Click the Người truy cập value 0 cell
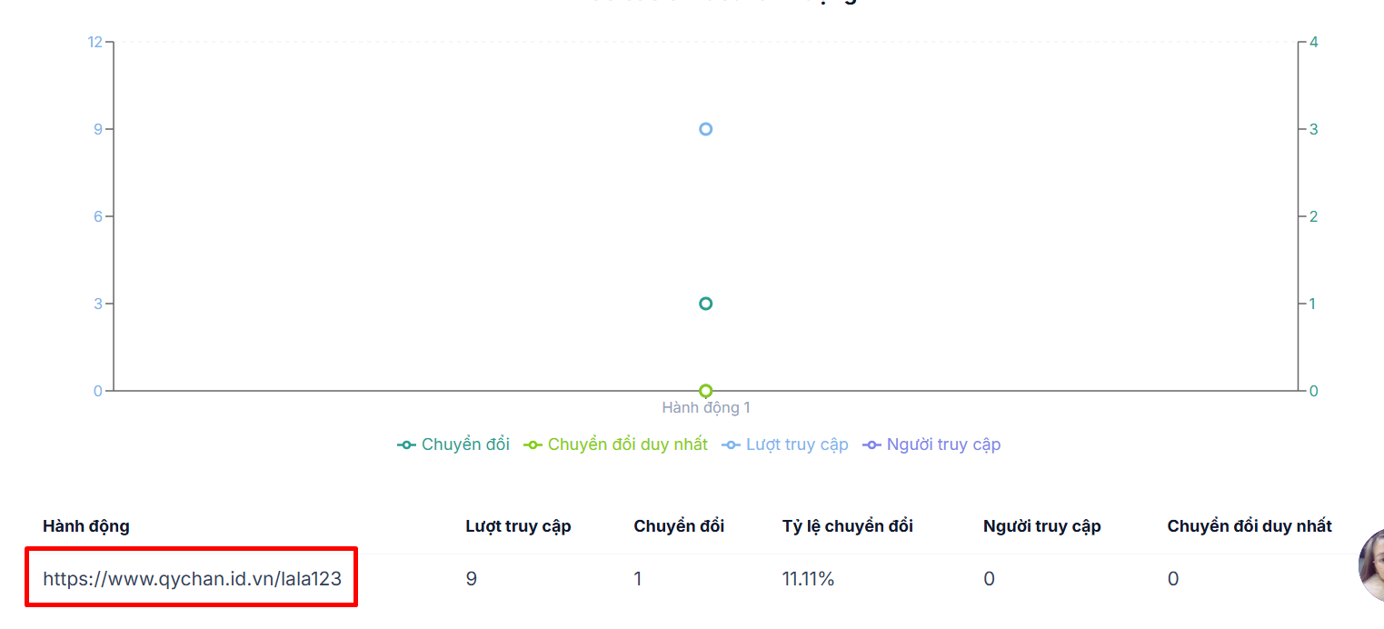The height and width of the screenshot is (629, 1384). [x=989, y=579]
